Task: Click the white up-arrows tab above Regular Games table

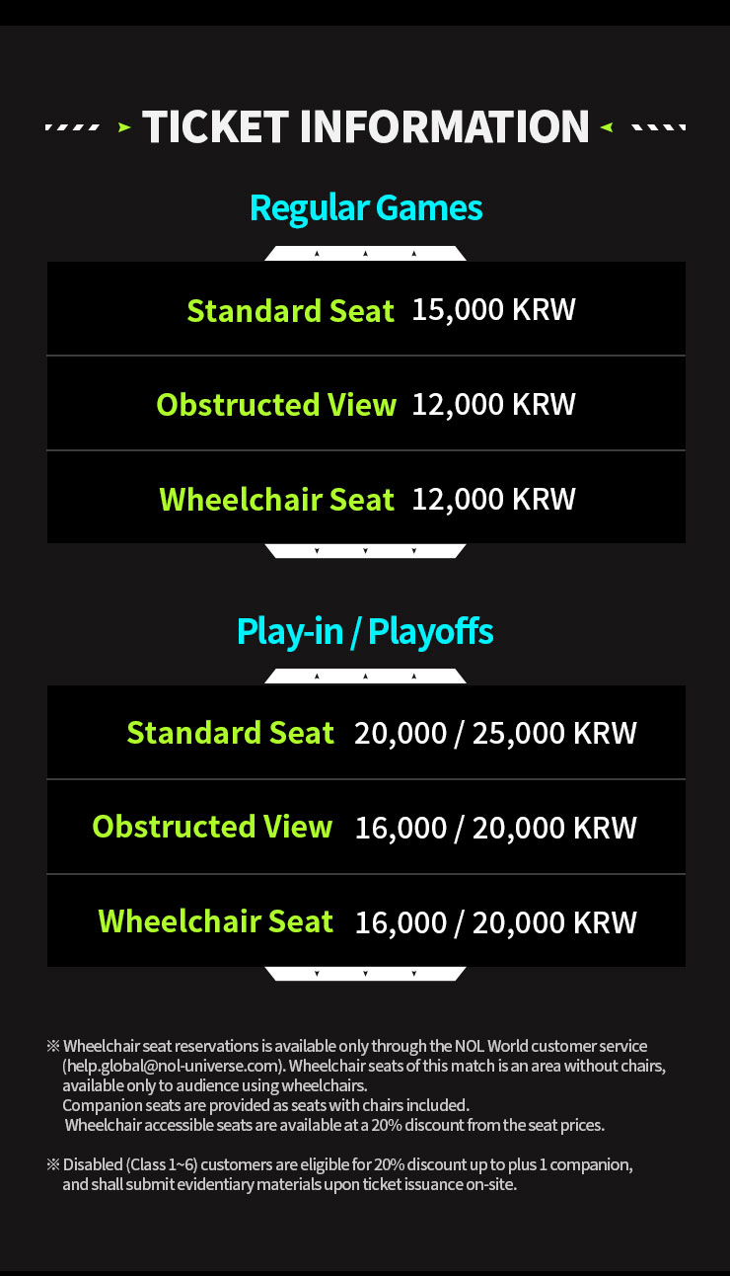Action: [365, 254]
